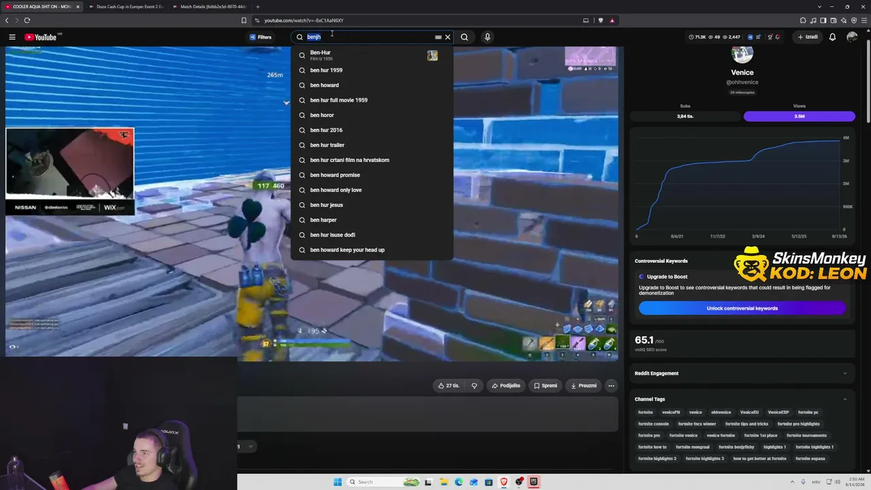Open Brave Shields lion icon
Image resolution: width=871 pixels, height=490 pixels.
pyautogui.click(x=602, y=20)
